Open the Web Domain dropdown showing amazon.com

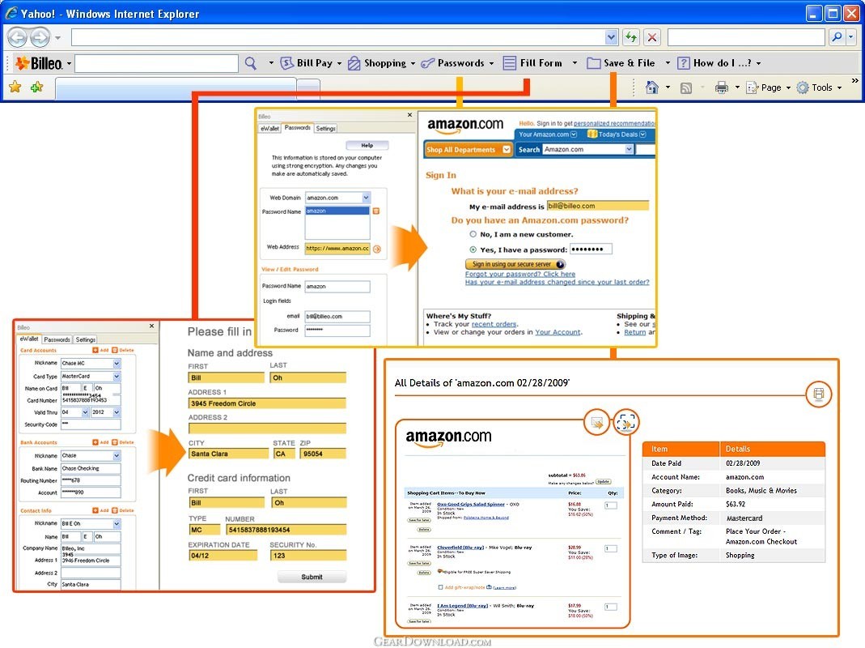tap(366, 198)
